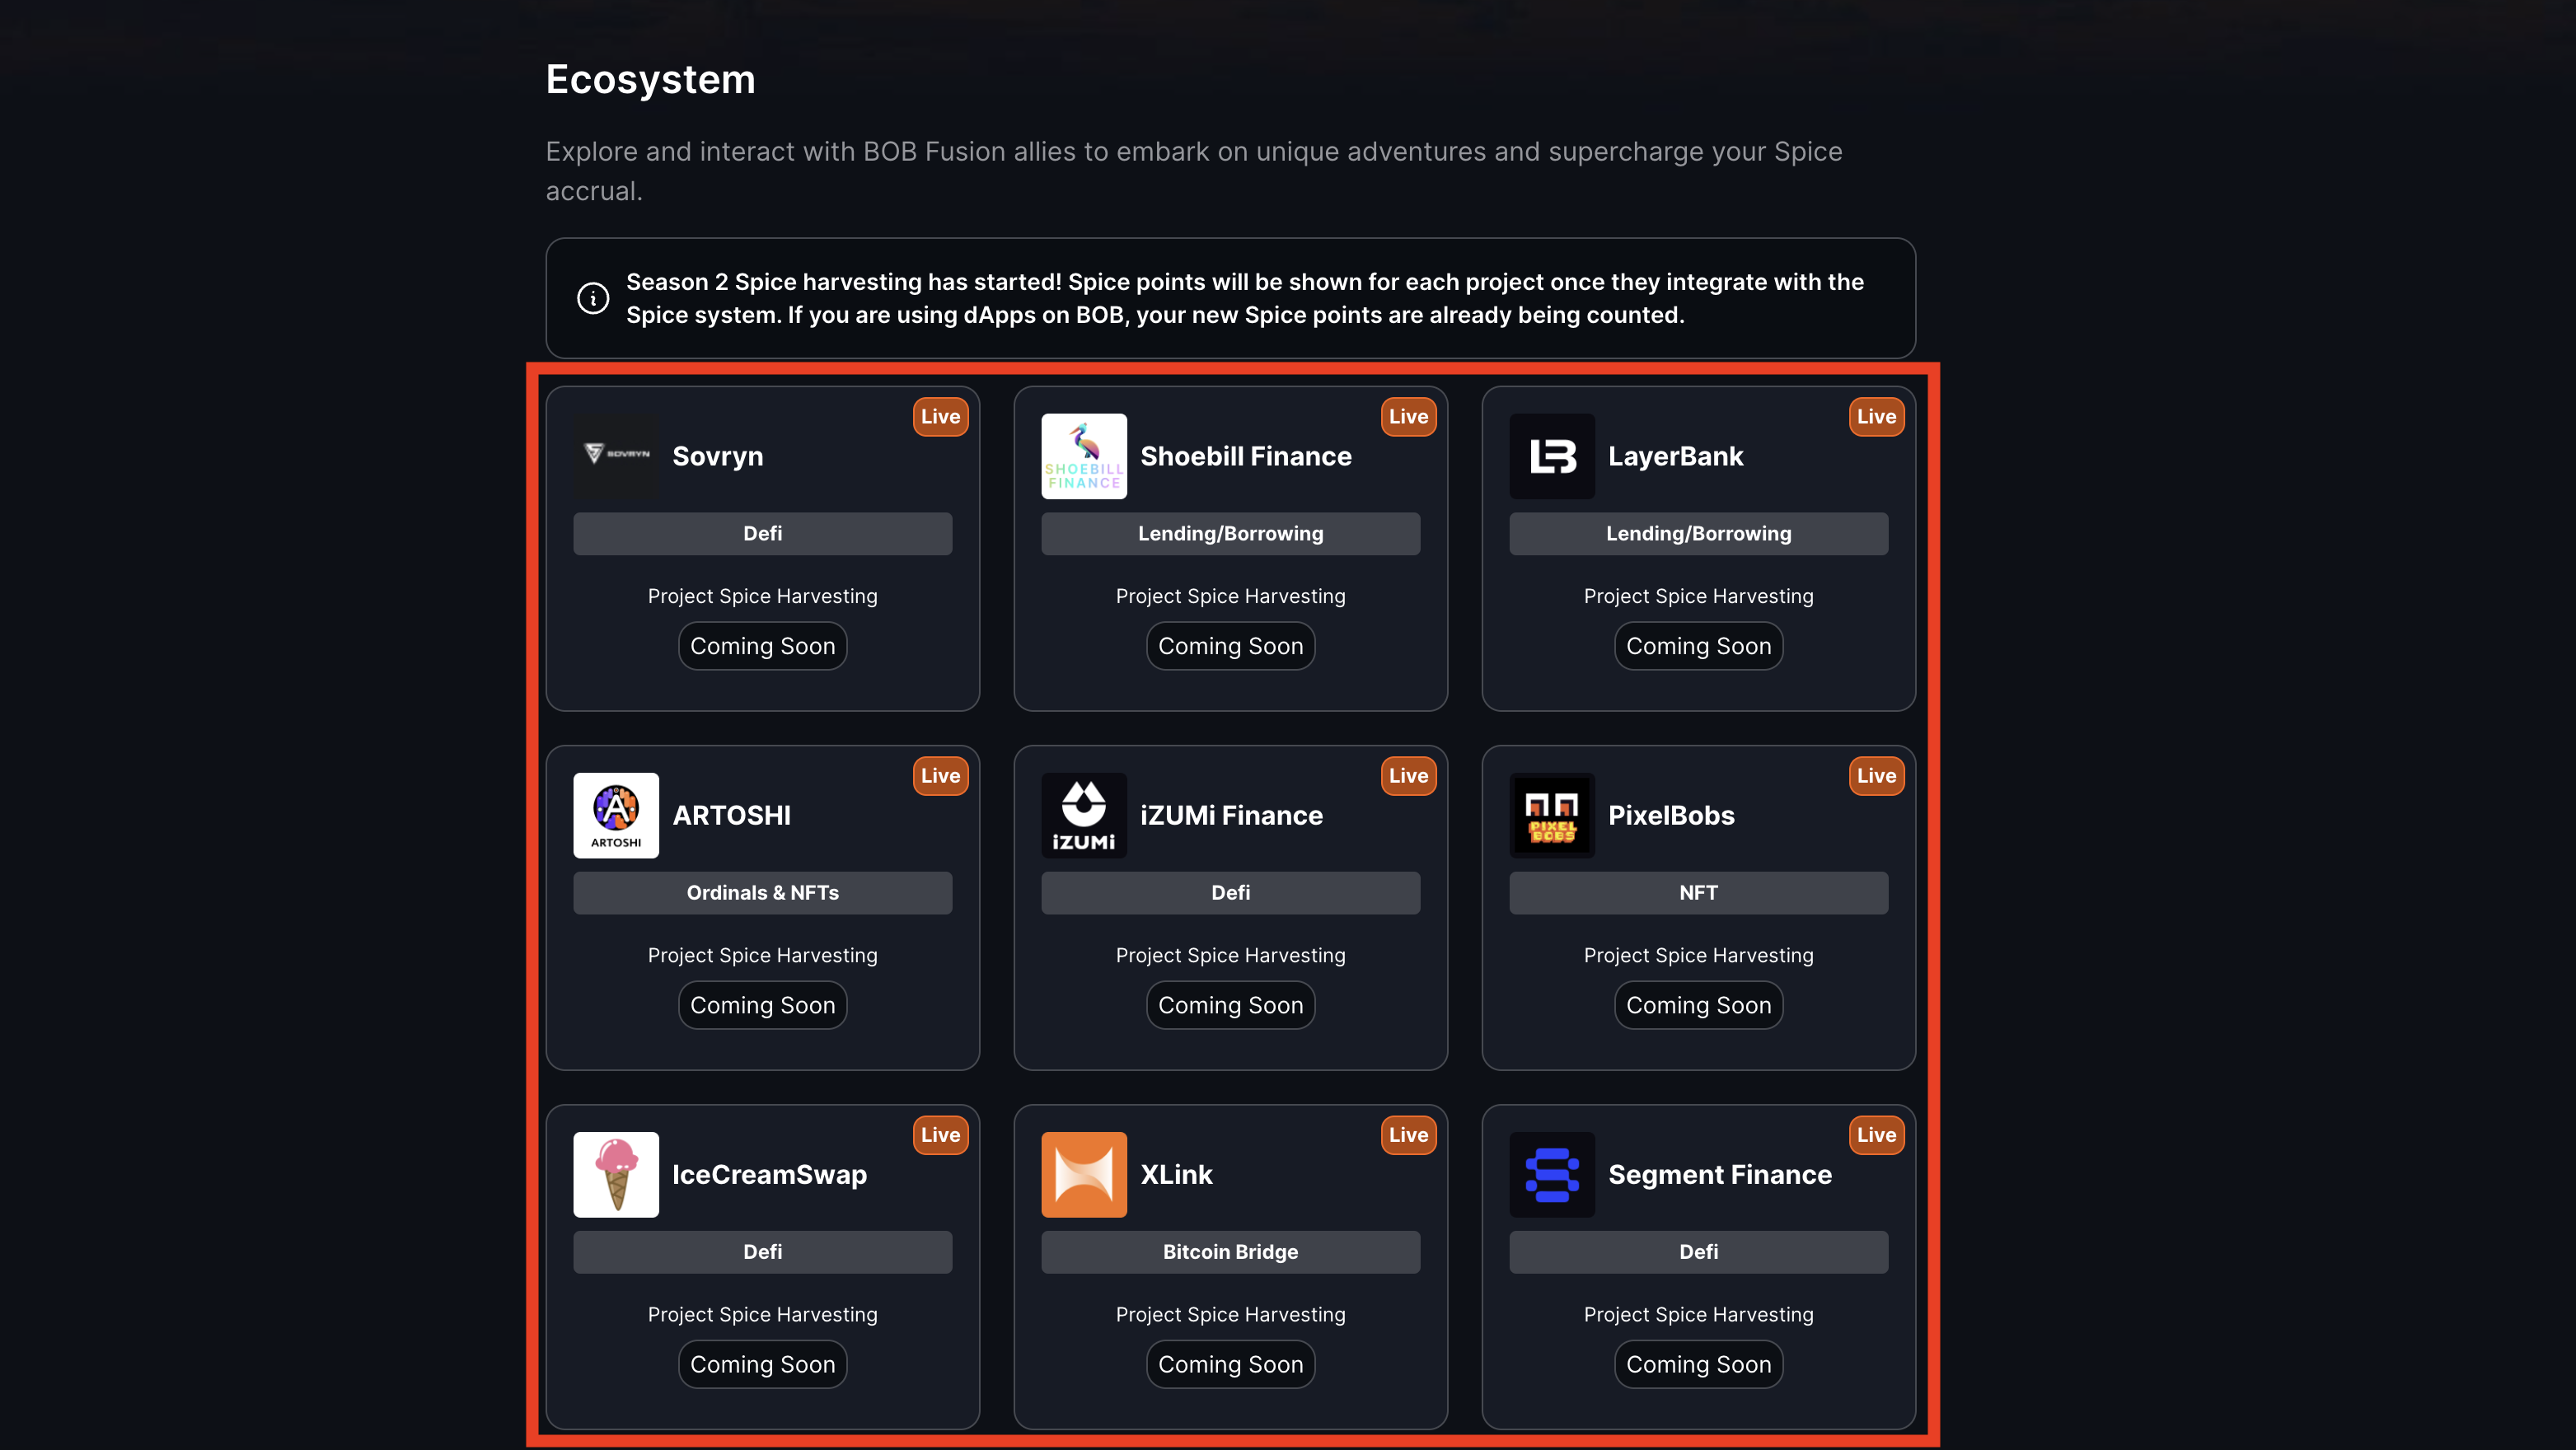
Task: Click the ARTOSHI logo icon
Action: point(616,815)
